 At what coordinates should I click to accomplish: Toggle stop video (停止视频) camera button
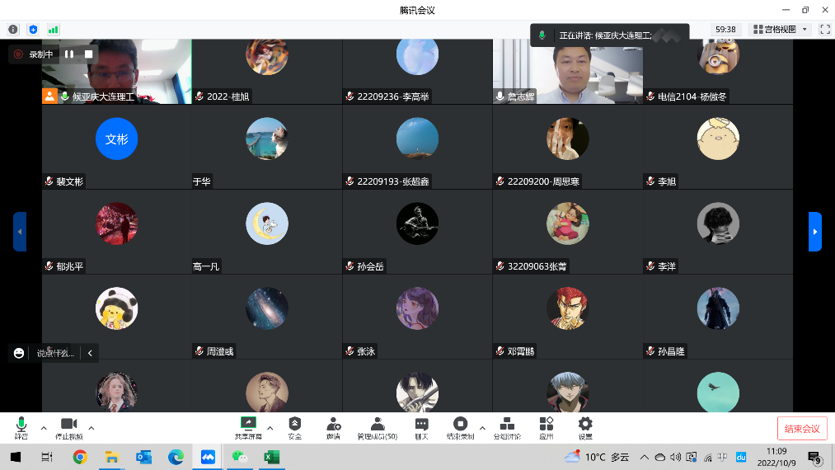pos(68,427)
